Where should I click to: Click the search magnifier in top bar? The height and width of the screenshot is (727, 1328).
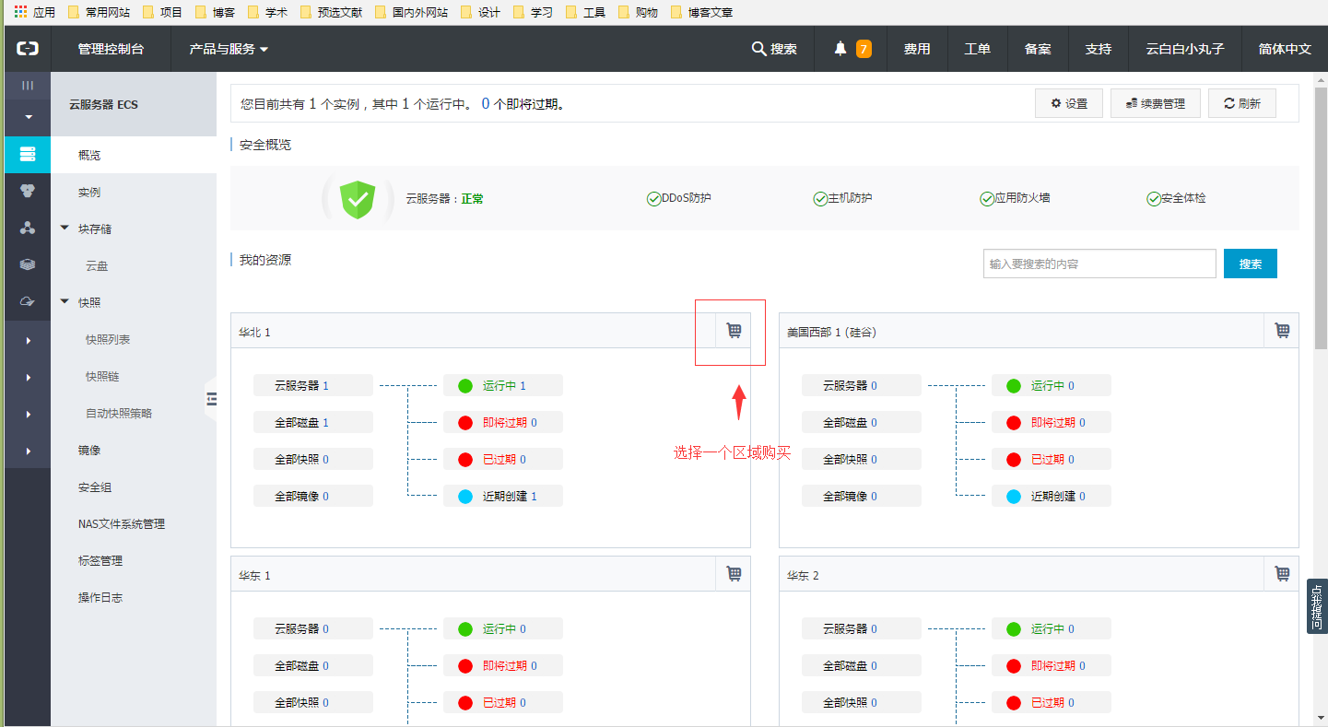758,49
